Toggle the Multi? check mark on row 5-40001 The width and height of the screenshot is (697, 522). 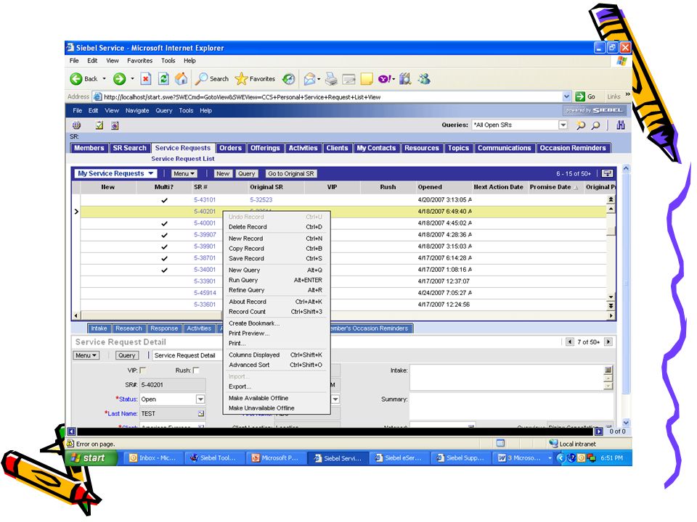click(165, 223)
